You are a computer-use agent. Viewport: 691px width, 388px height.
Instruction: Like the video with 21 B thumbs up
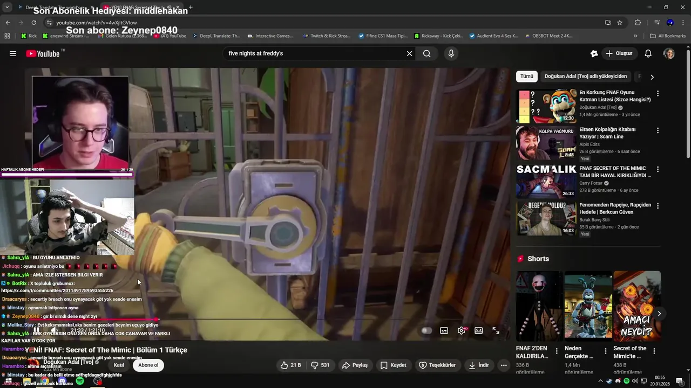[290, 365]
